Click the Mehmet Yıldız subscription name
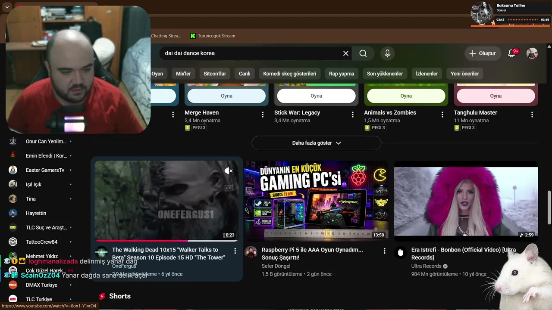This screenshot has height=310, width=552. point(42,256)
